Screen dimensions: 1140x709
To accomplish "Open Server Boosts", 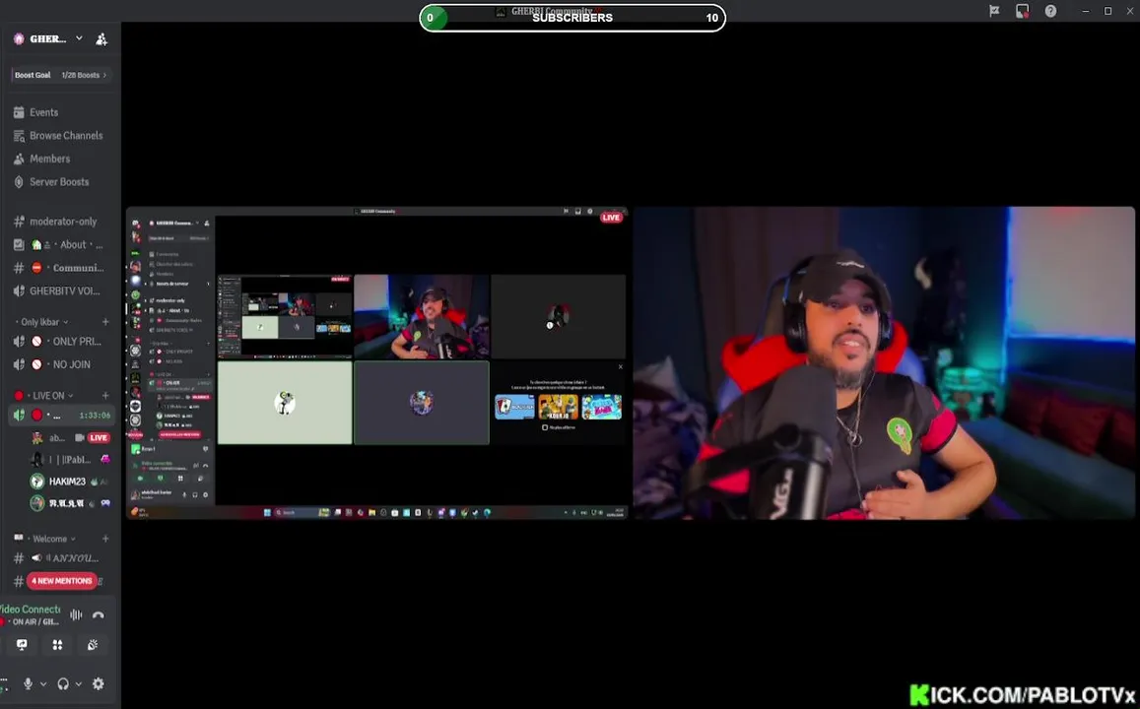I will tap(58, 182).
